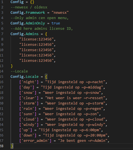This screenshot has width=133, height=150.
Task: Click line number 15 in the gutter
Action: pyautogui.click(x=2, y=77)
